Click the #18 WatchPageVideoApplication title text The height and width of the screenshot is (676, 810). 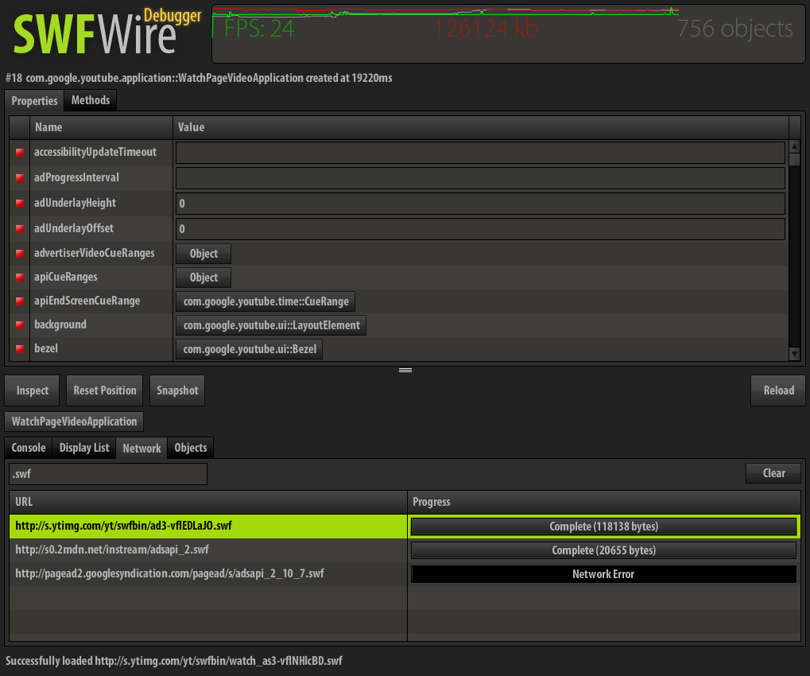tap(199, 78)
